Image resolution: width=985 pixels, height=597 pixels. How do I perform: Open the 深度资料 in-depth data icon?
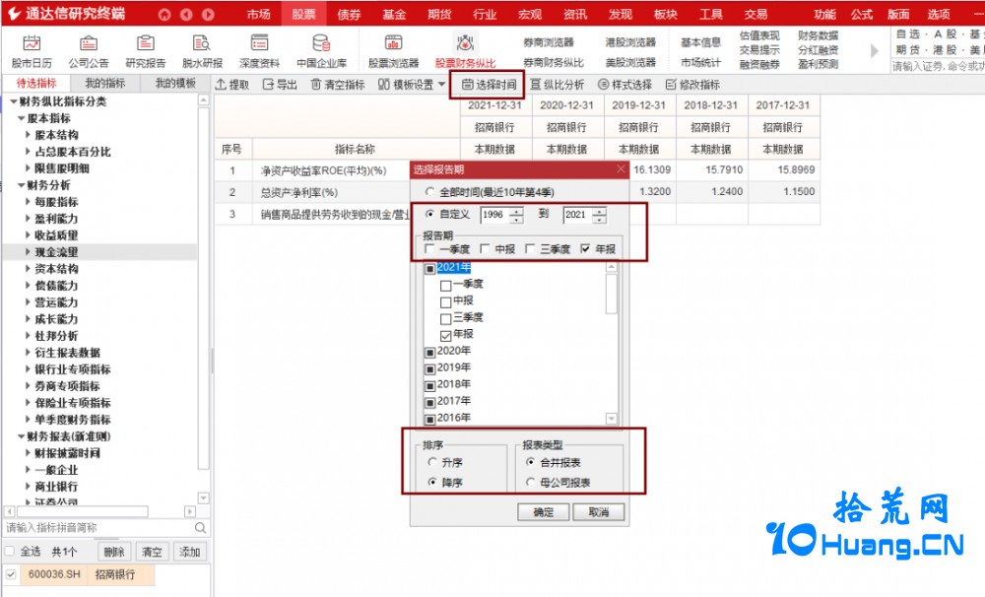259,51
